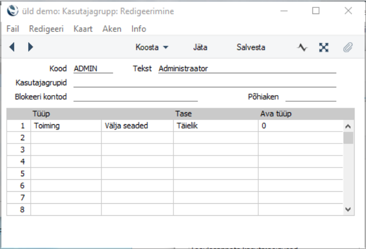366x249 pixels.
Task: Click row number 1 header
Action: [x=19, y=126]
